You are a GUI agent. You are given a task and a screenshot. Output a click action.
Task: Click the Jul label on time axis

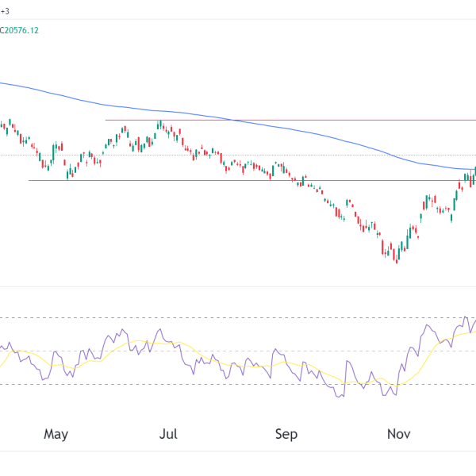(x=167, y=434)
